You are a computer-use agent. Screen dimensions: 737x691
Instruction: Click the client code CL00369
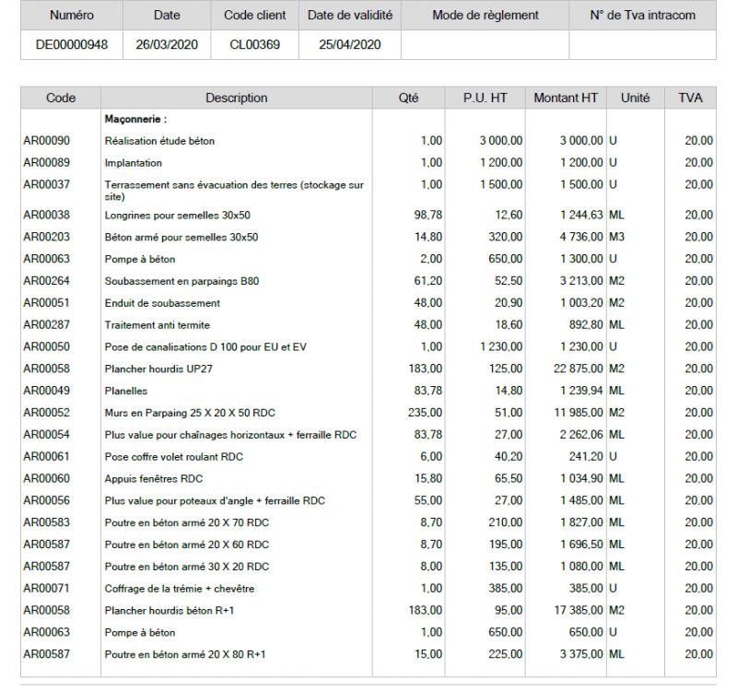coord(254,45)
